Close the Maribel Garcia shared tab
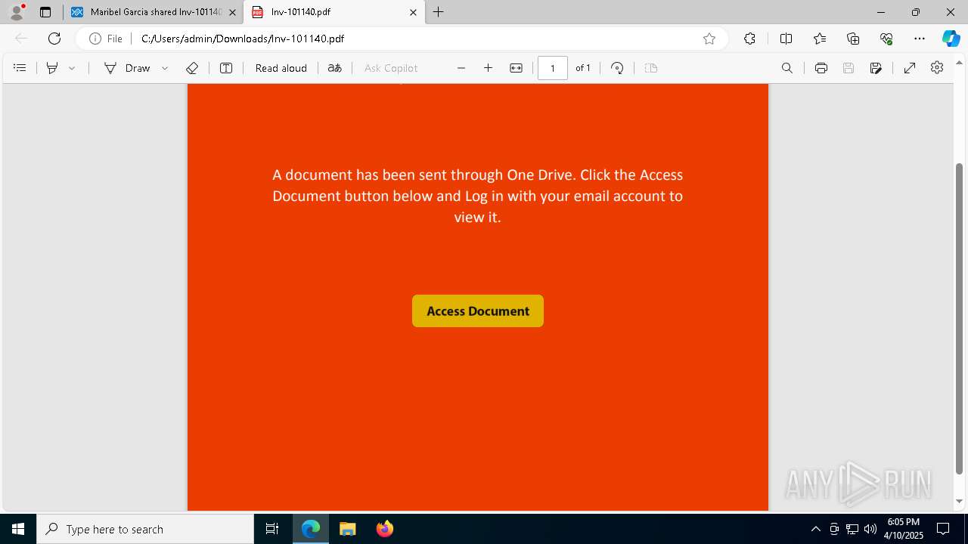The width and height of the screenshot is (968, 544). coord(232,12)
